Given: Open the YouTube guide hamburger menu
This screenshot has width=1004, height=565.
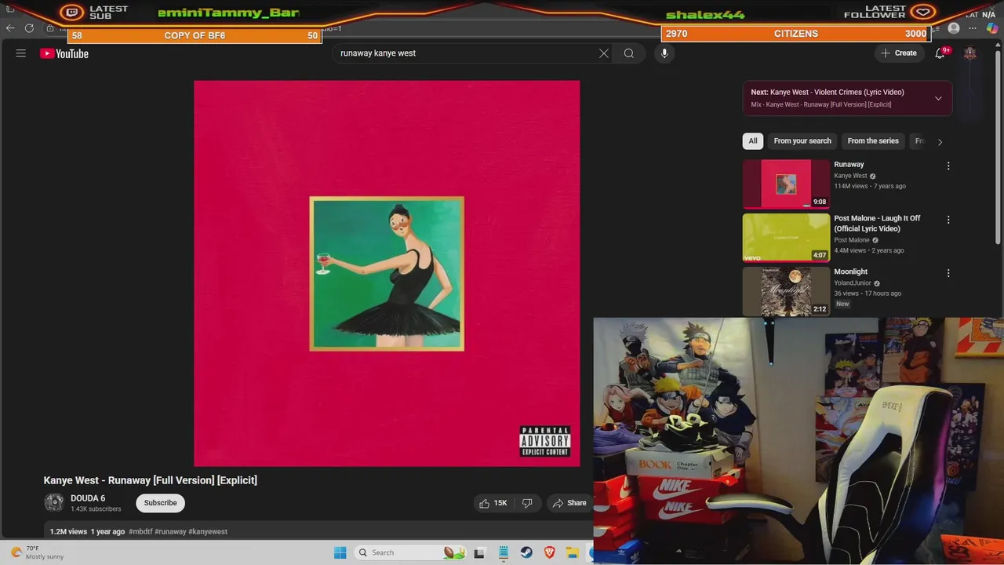Looking at the screenshot, I should [21, 53].
